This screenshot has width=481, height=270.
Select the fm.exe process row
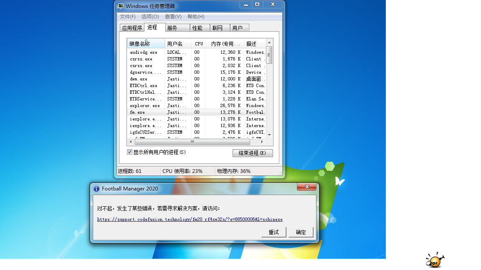[x=196, y=112]
